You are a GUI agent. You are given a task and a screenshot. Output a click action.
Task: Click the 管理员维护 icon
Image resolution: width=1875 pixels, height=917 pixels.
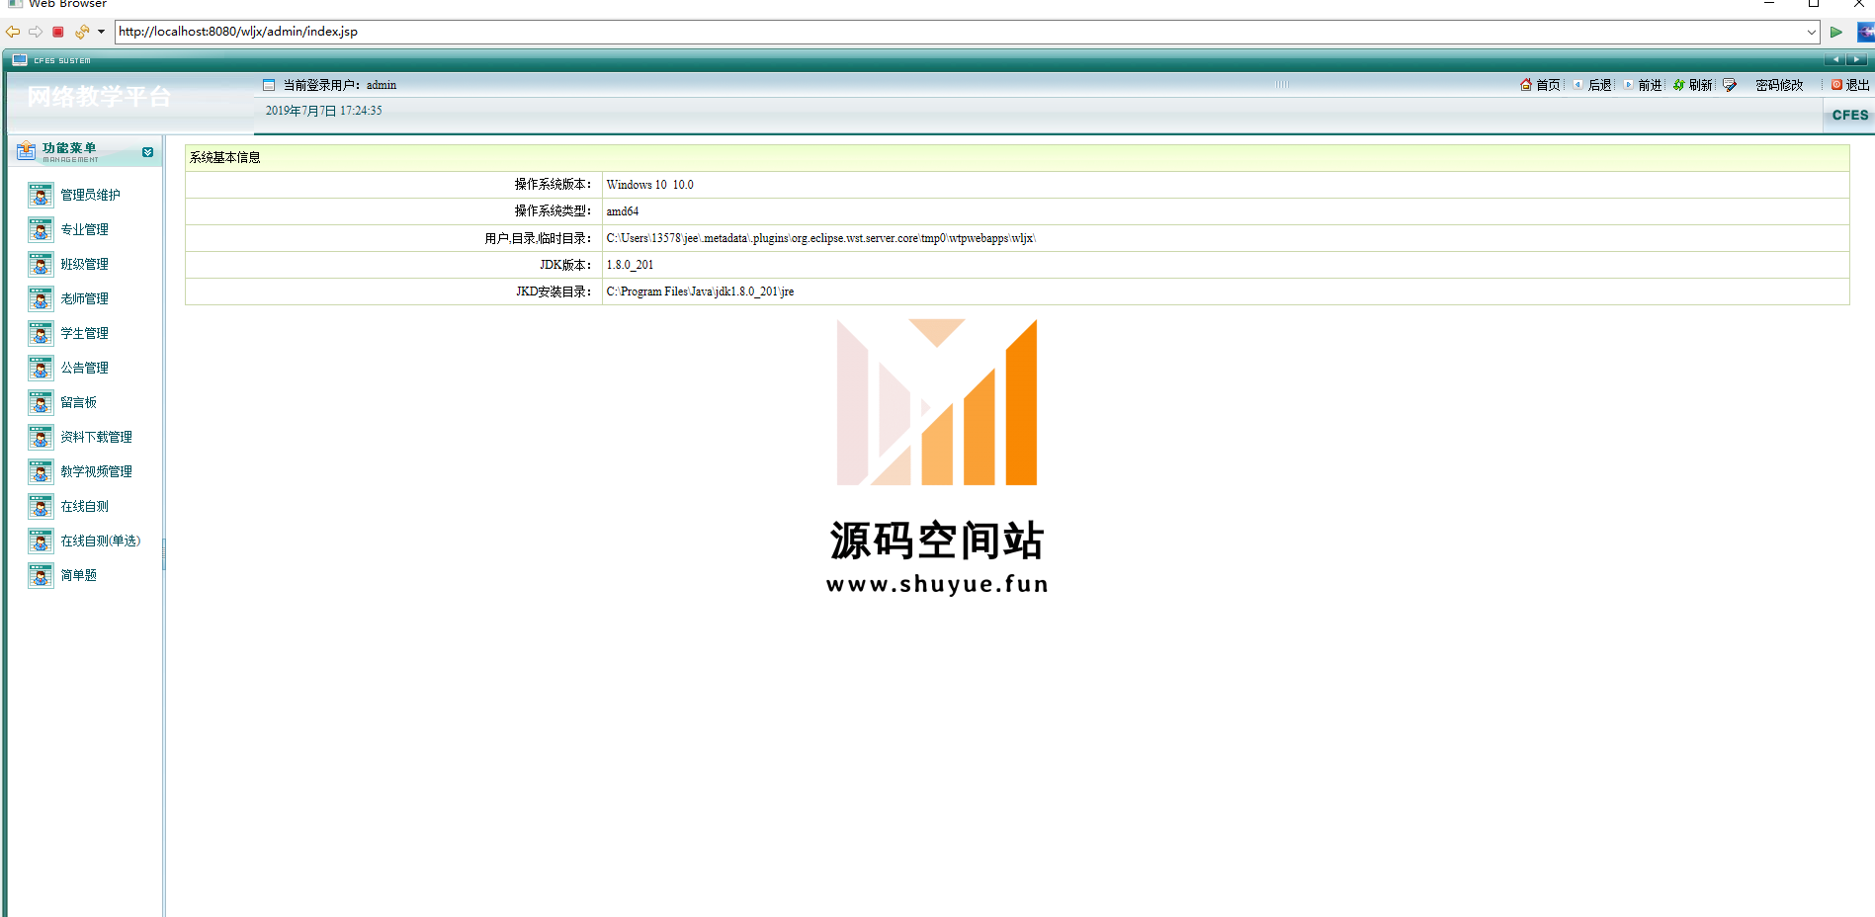point(41,196)
